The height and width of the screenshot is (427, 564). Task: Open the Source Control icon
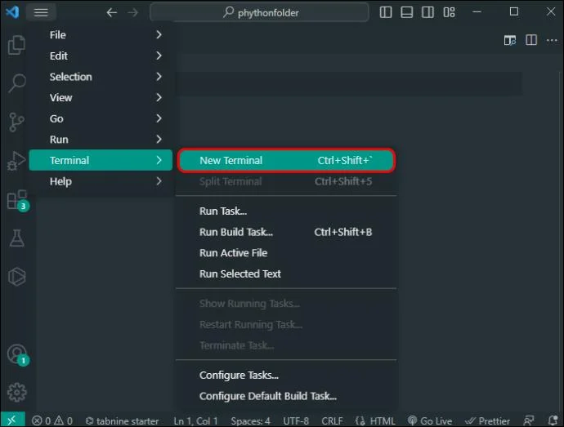(16, 122)
